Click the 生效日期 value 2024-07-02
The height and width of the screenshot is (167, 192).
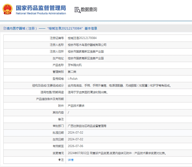pyautogui.click(x=76, y=139)
